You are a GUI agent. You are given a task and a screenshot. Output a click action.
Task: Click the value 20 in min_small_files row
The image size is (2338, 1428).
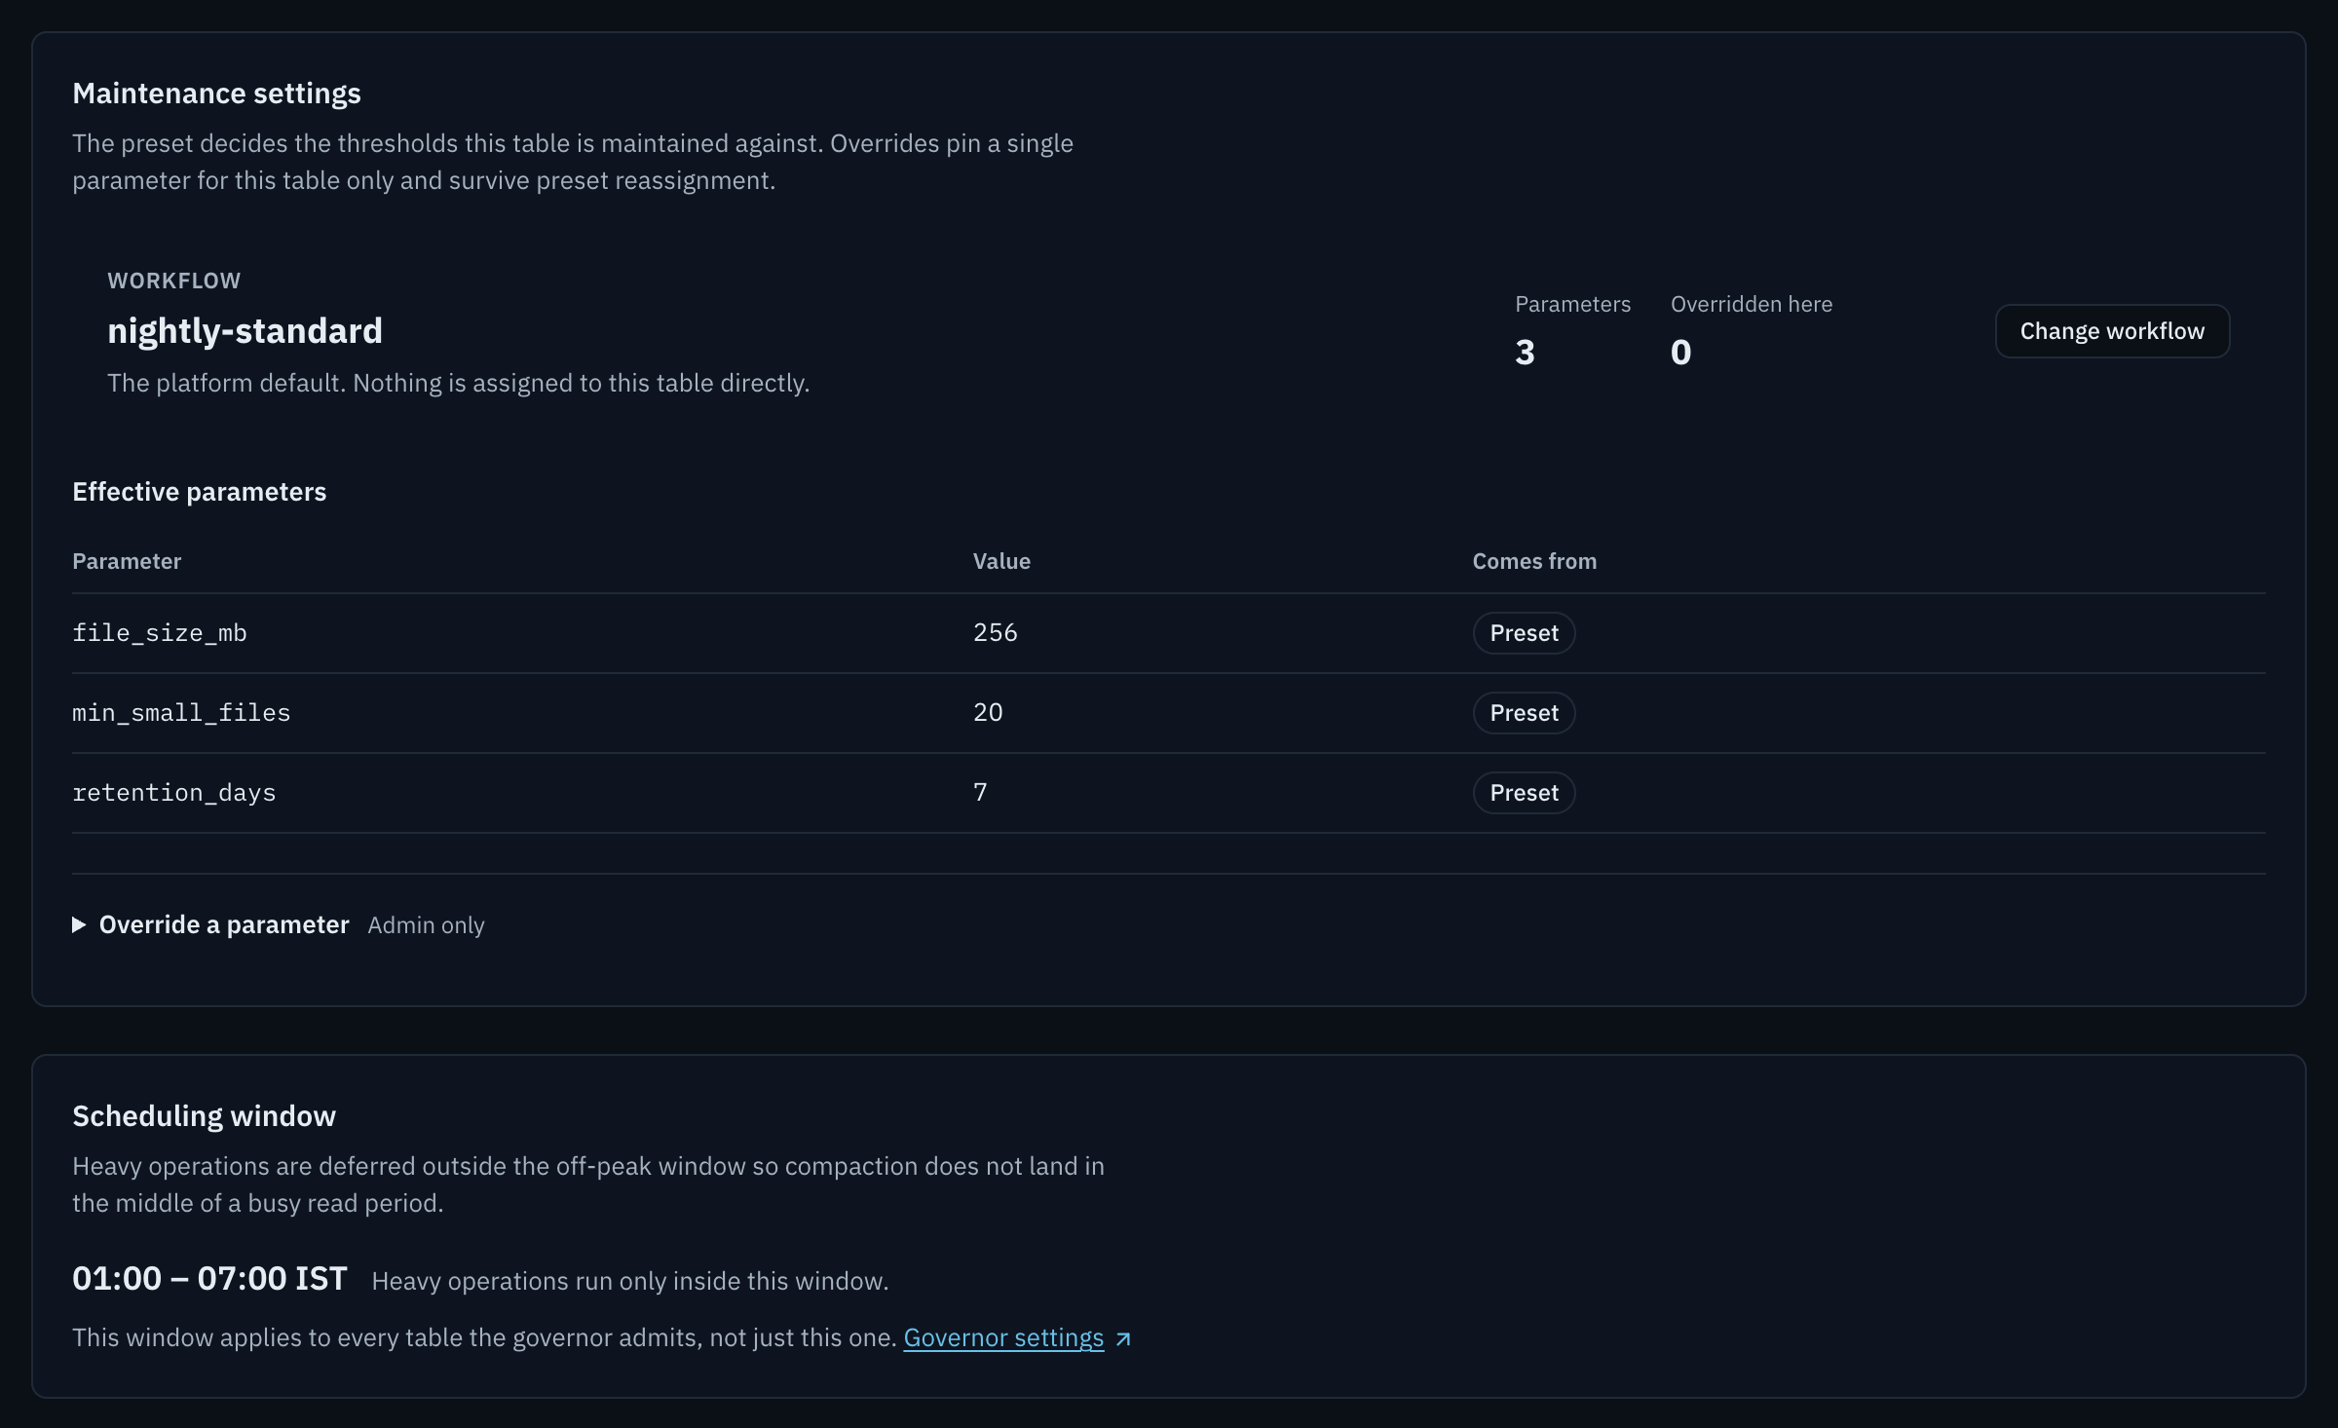click(x=988, y=713)
